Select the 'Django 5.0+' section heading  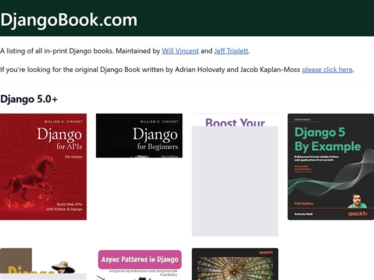[x=29, y=99]
